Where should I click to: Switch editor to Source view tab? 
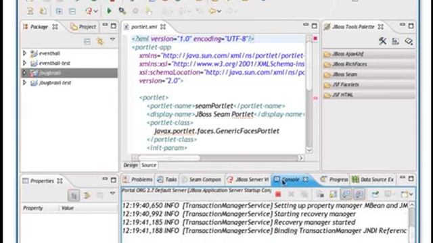149,165
